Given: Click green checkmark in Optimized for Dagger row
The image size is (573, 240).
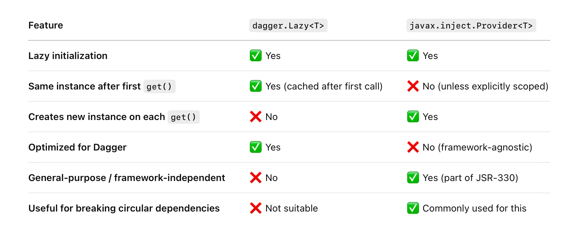Looking at the screenshot, I should [x=256, y=147].
